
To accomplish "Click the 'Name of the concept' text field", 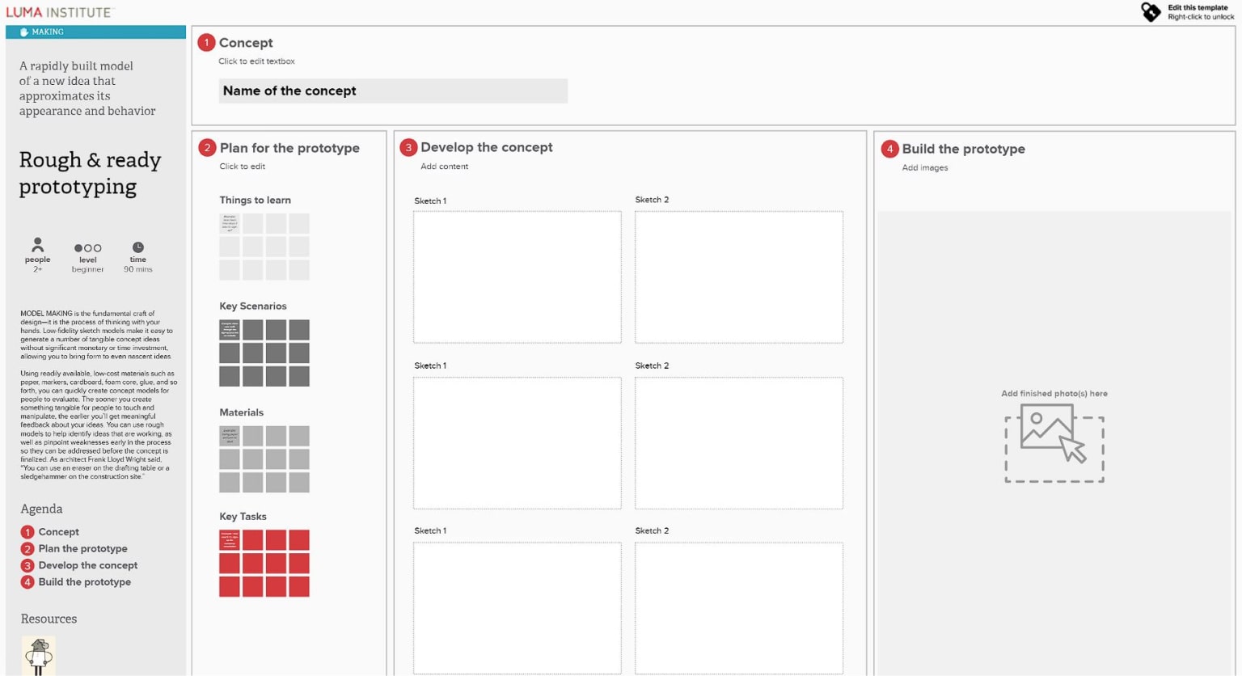I will click(392, 91).
